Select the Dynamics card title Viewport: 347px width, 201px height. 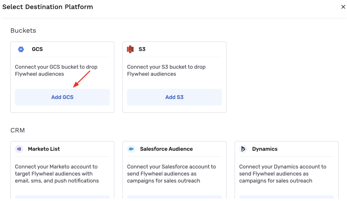[x=265, y=149]
